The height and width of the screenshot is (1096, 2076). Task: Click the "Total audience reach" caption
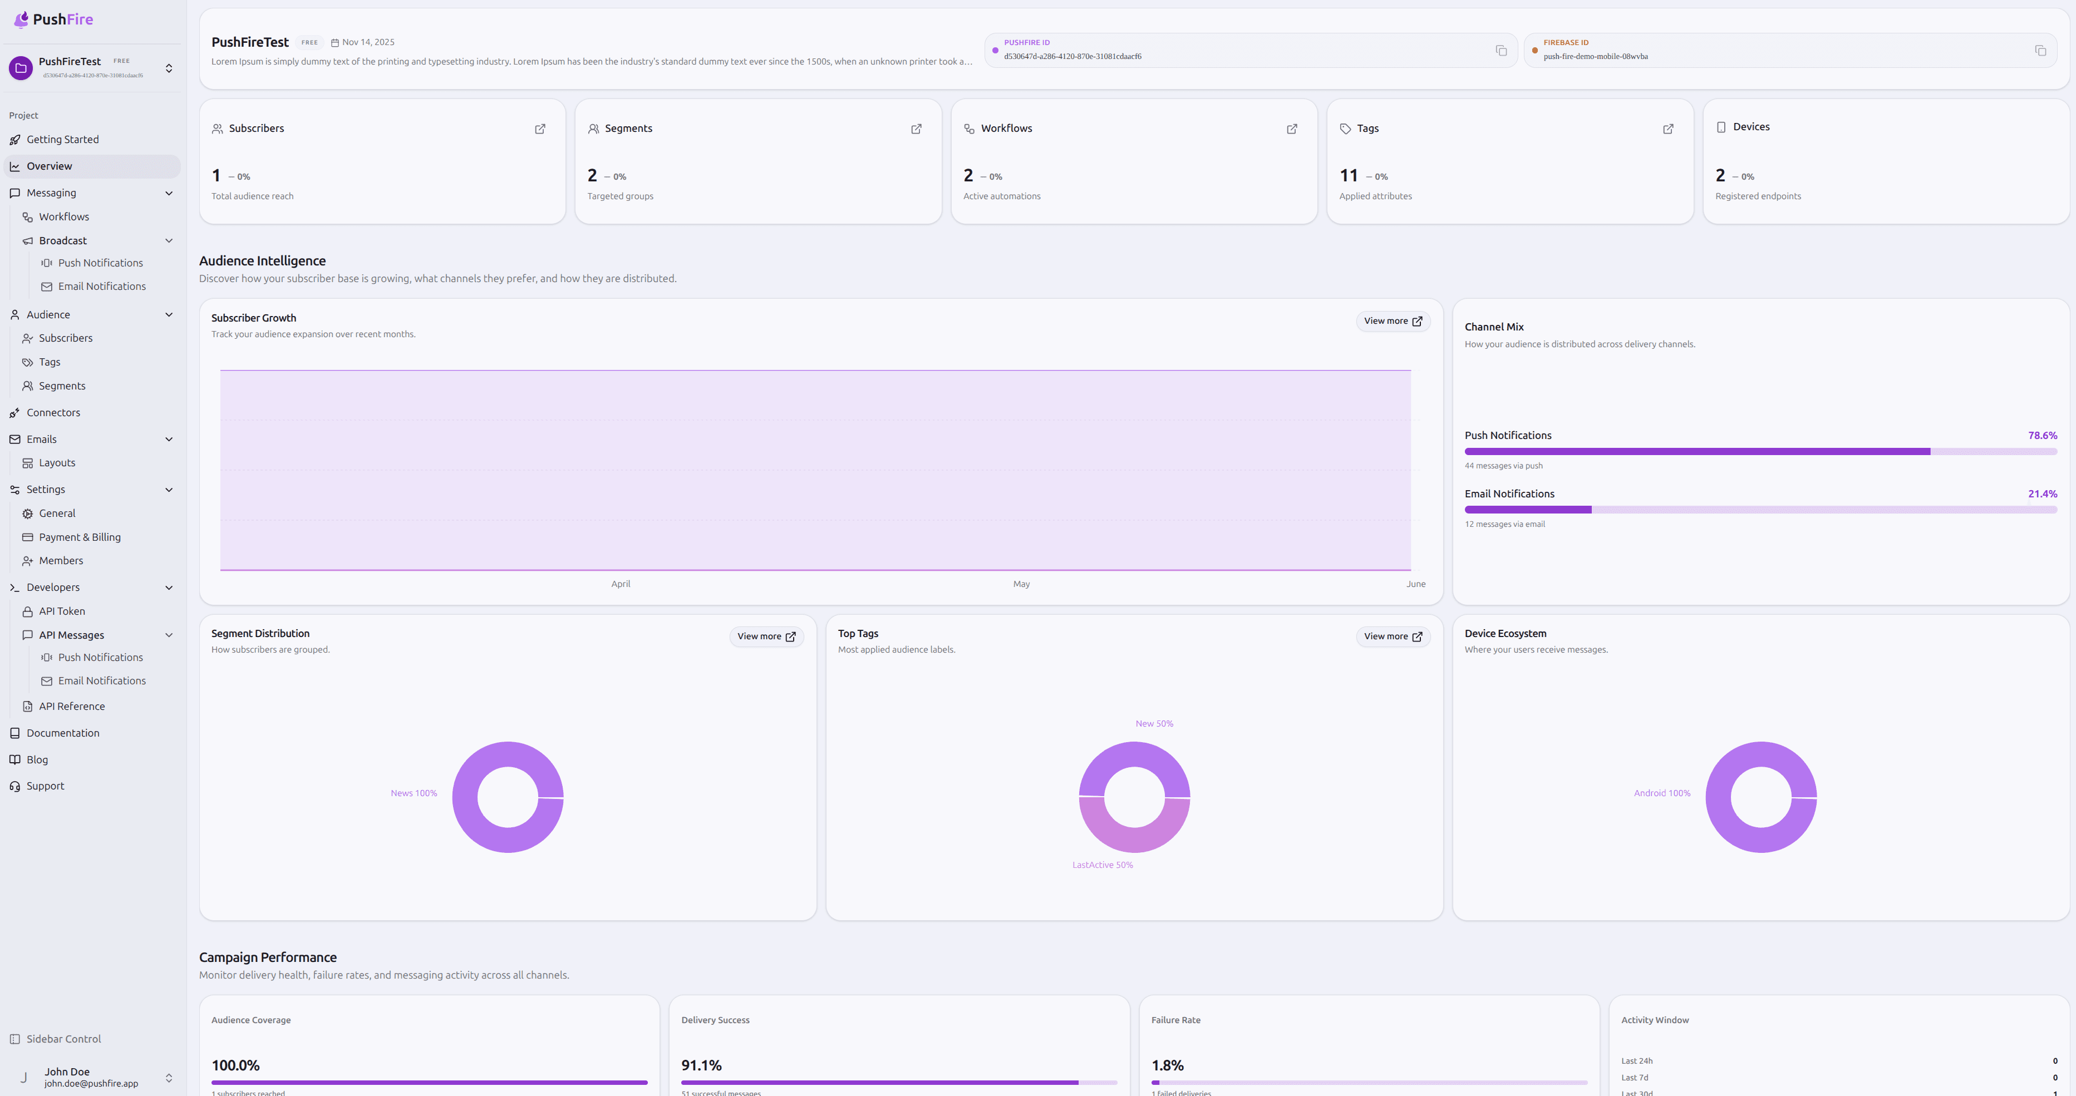click(252, 196)
